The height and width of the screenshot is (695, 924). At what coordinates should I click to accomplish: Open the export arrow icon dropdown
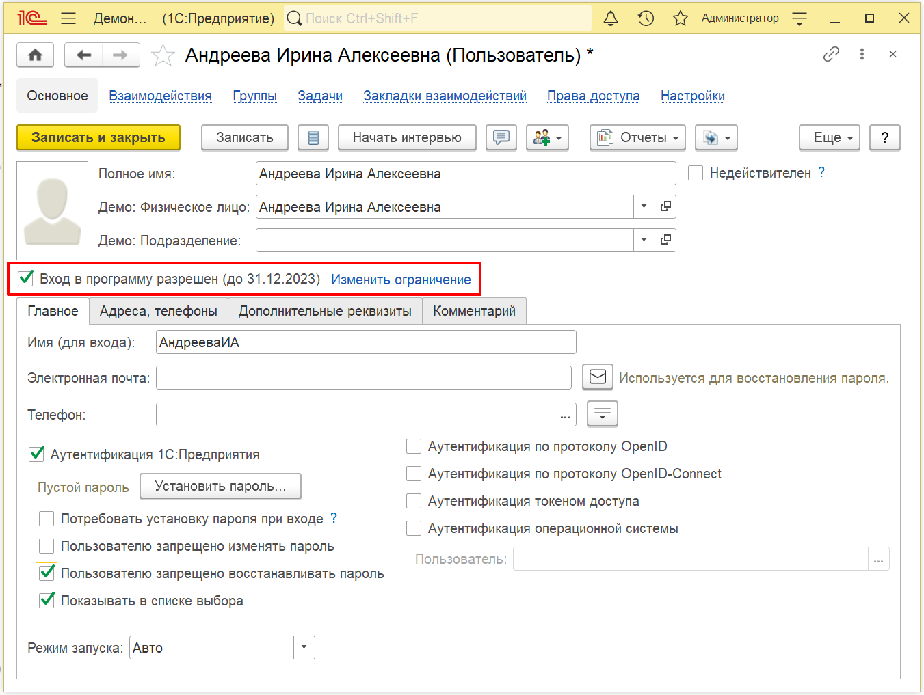coord(716,137)
